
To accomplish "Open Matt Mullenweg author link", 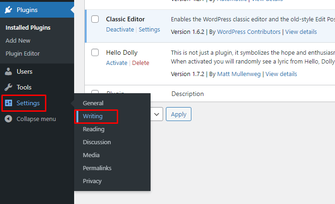I will tap(239, 74).
